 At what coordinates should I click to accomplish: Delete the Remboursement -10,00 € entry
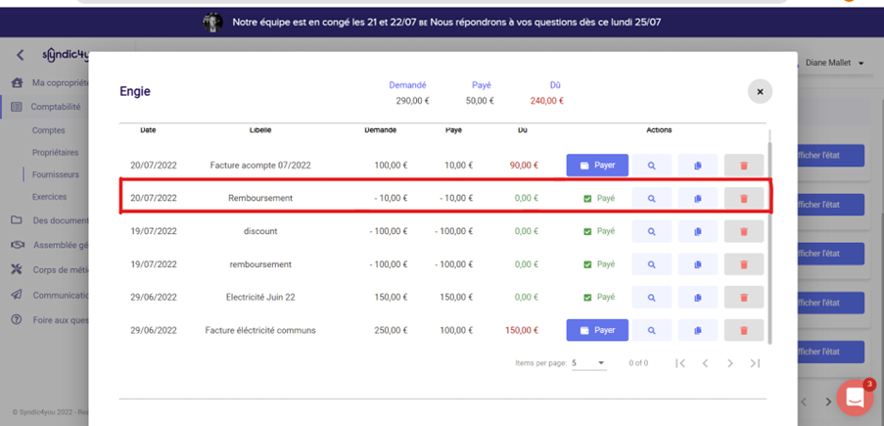pyautogui.click(x=744, y=198)
